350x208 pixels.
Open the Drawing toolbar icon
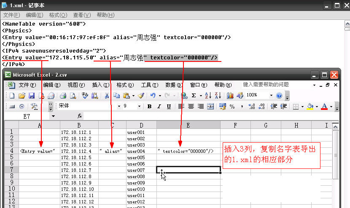click(x=240, y=96)
